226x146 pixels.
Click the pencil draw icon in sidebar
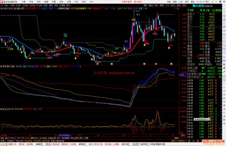click(x=224, y=72)
